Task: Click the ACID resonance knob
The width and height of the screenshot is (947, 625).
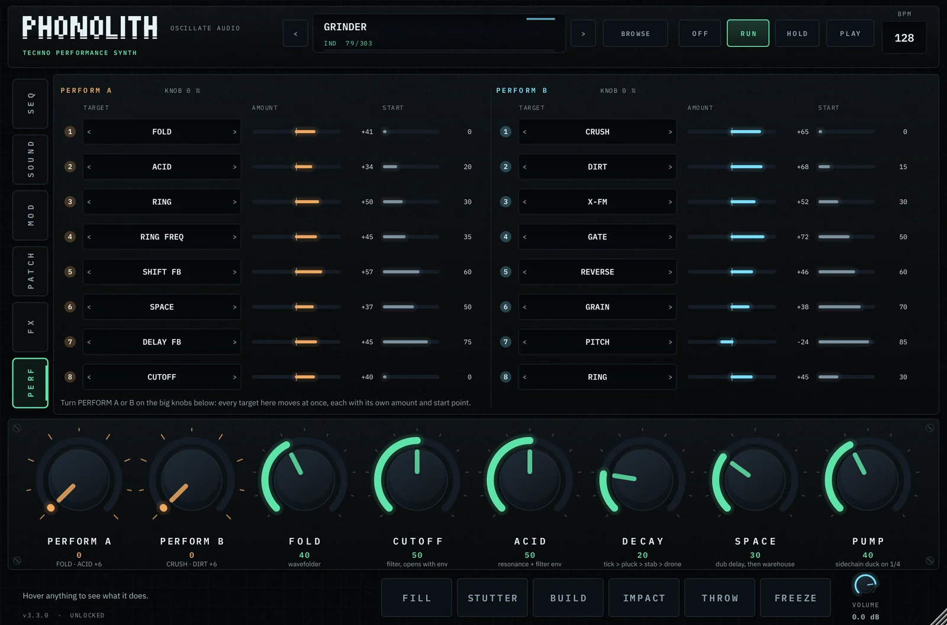Action: [x=530, y=478]
